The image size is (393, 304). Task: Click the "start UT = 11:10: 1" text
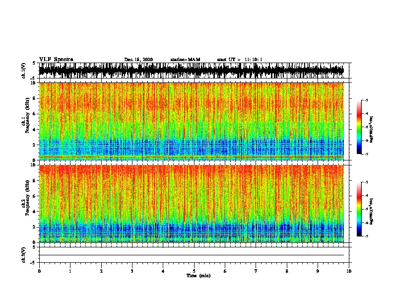(x=240, y=60)
